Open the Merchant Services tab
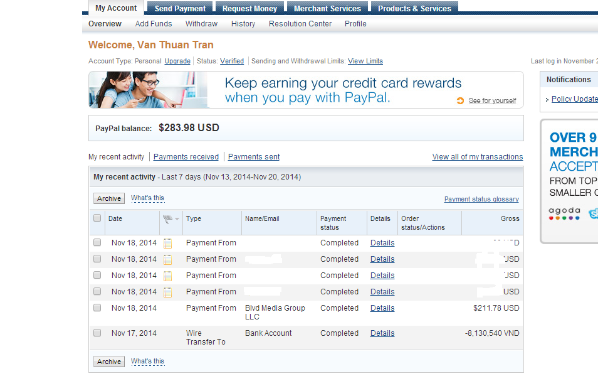 coord(327,8)
